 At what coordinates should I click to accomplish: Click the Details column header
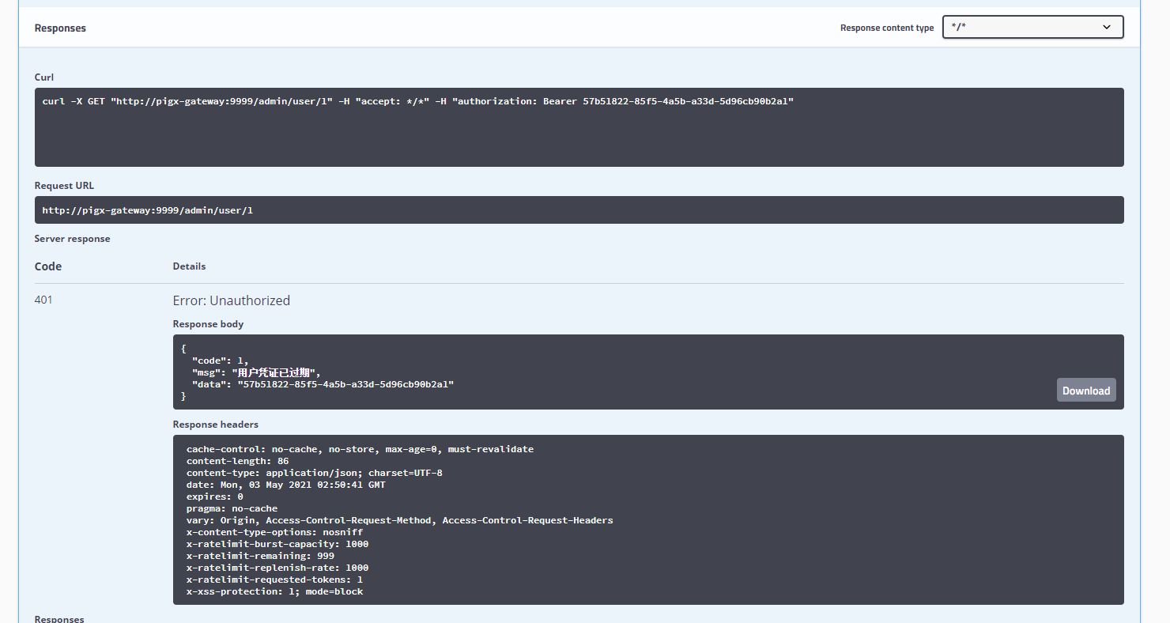click(189, 266)
